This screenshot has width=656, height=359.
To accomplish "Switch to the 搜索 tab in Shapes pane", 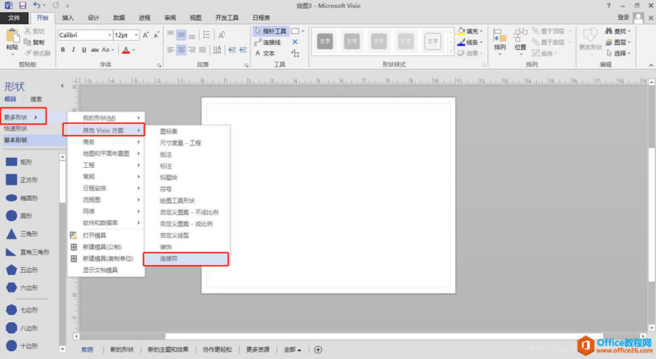I will 36,99.
